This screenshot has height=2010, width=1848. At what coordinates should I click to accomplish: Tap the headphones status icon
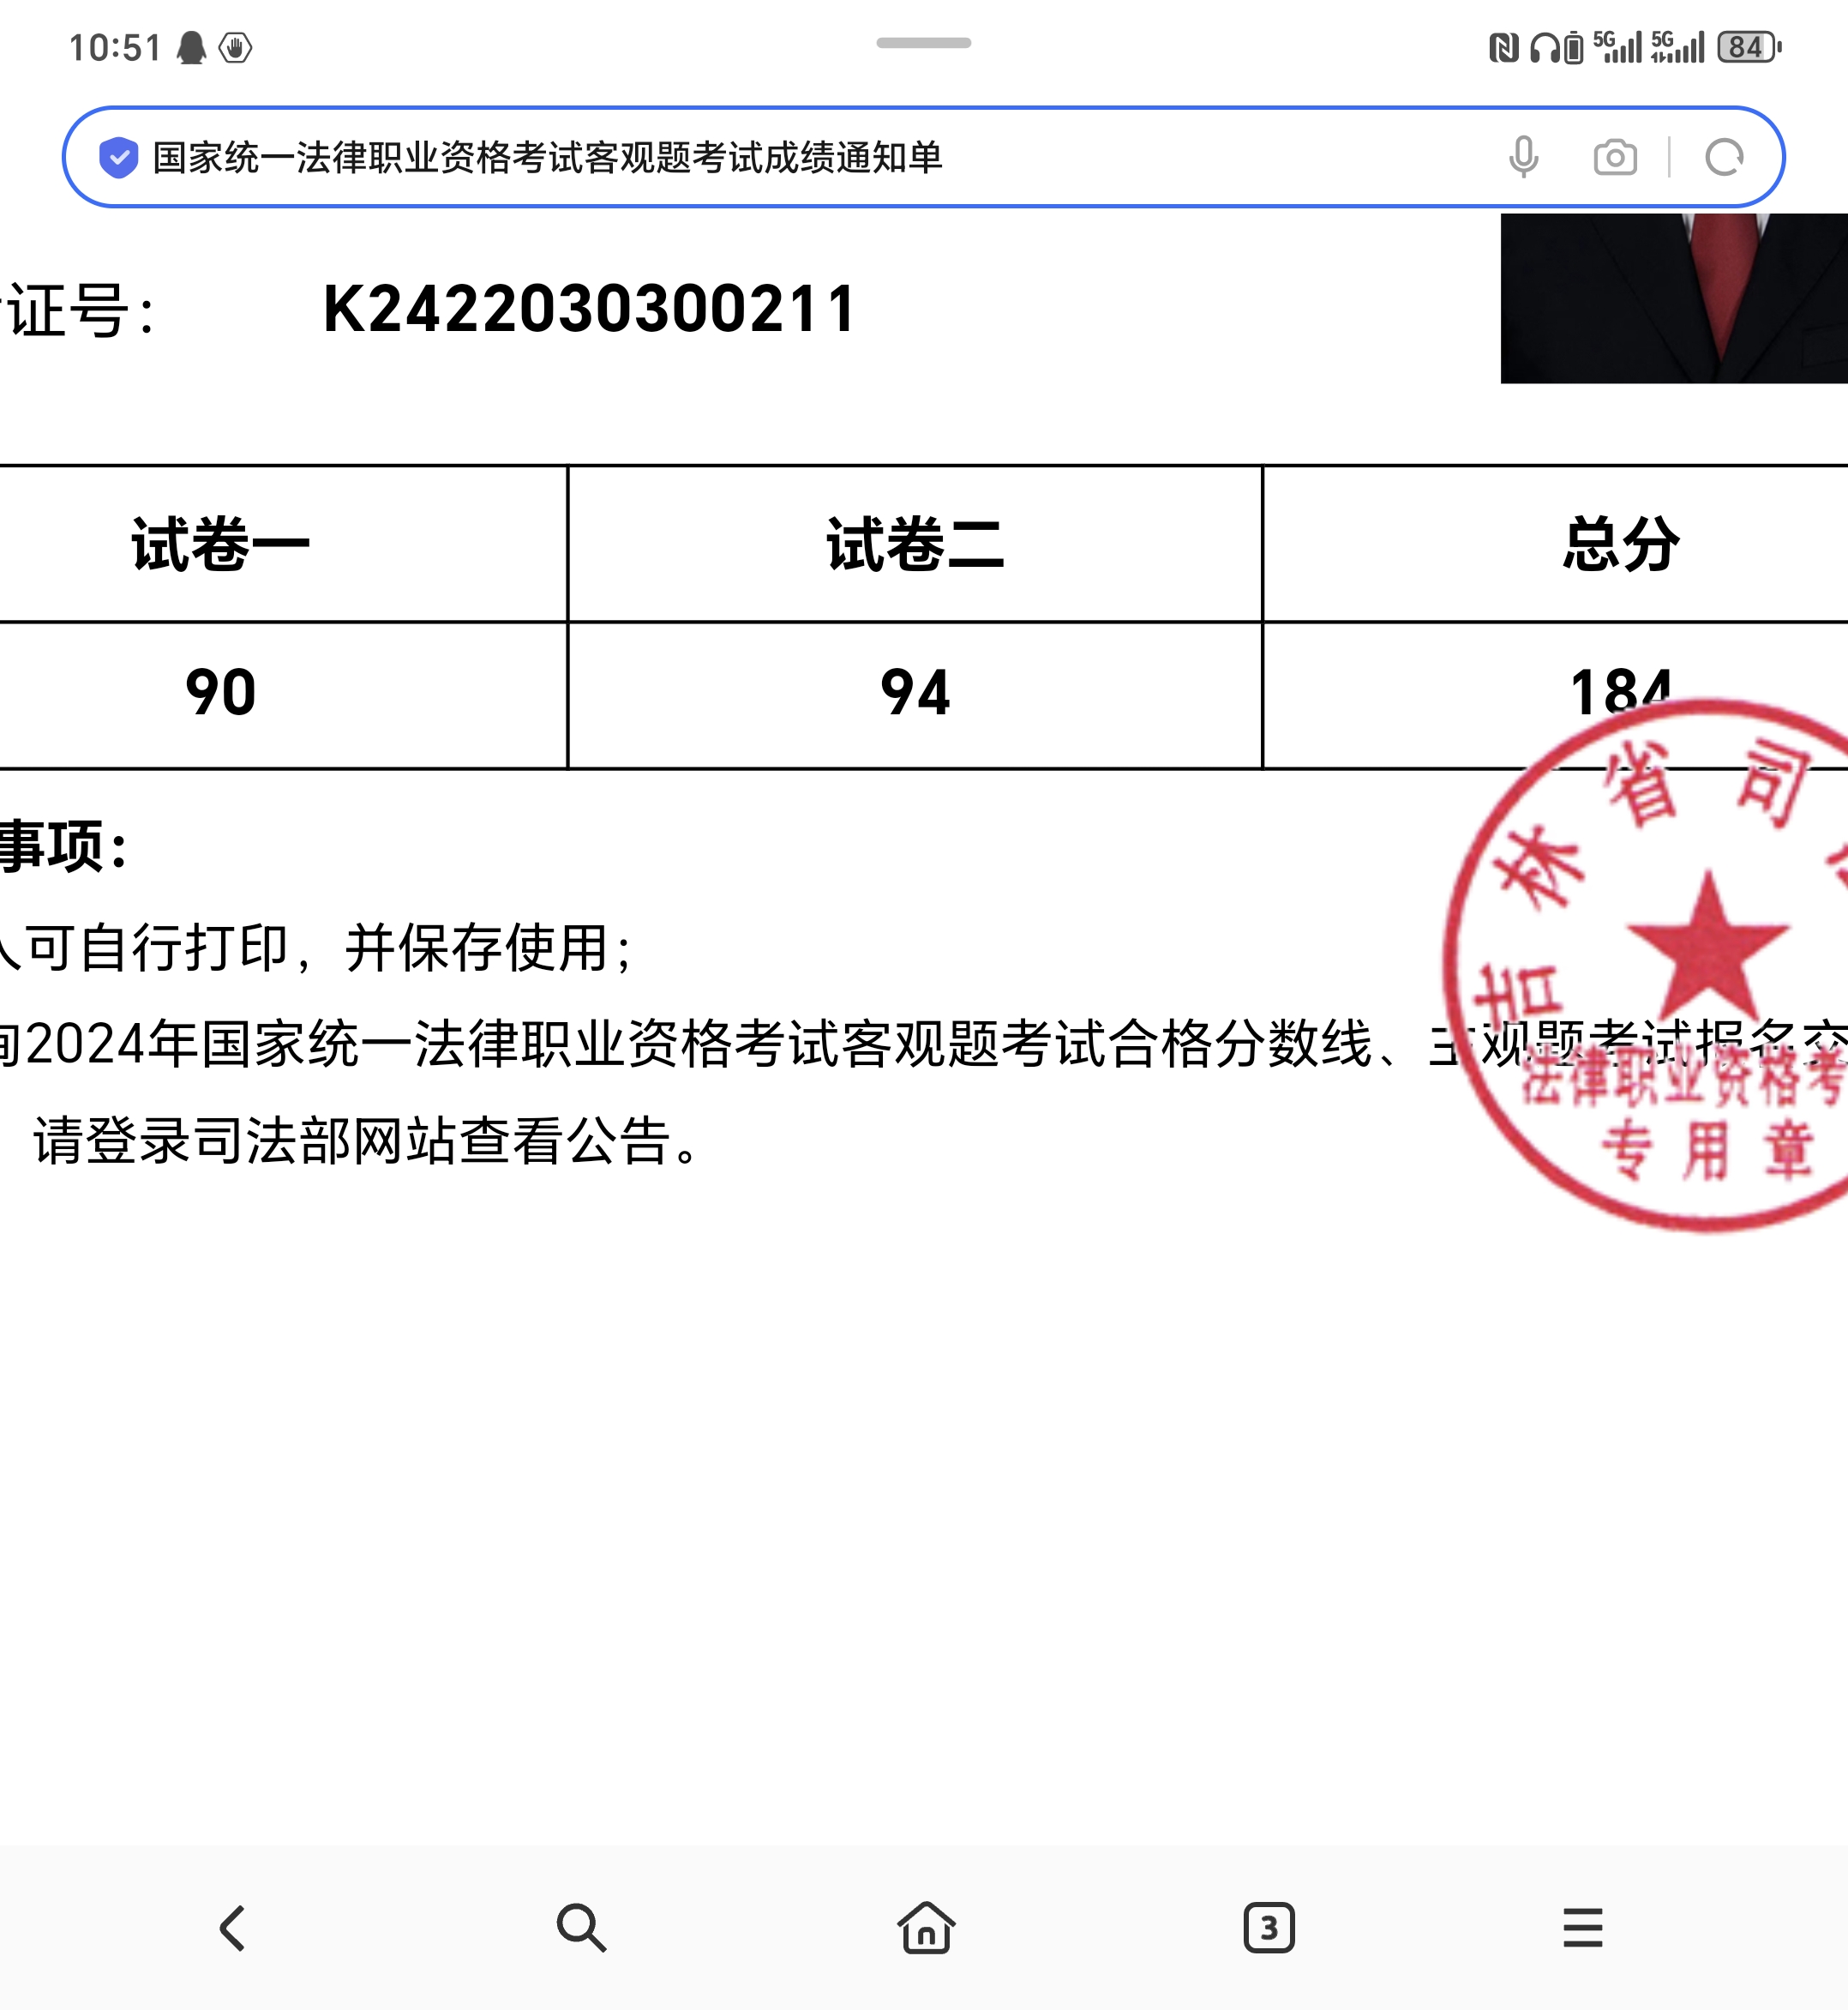1545,47
